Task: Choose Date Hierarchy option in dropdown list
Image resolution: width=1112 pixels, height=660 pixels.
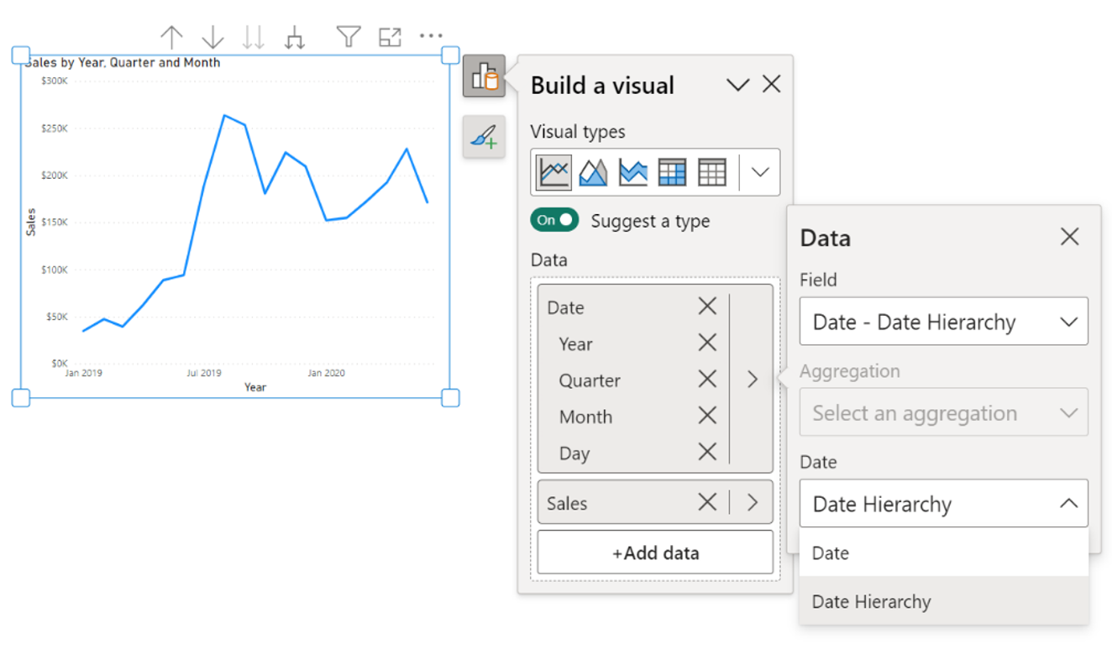Action: 943,601
